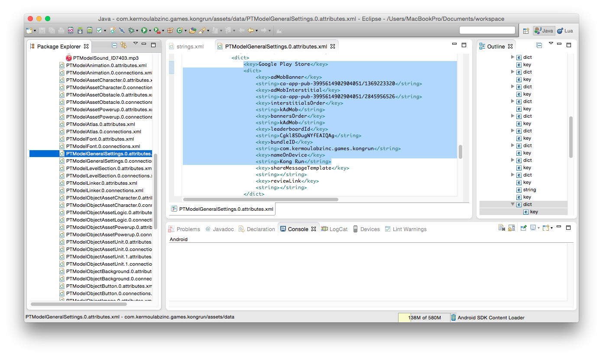This screenshot has width=603, height=357.
Task: Click the New Android XML File icon
Action: (113, 31)
